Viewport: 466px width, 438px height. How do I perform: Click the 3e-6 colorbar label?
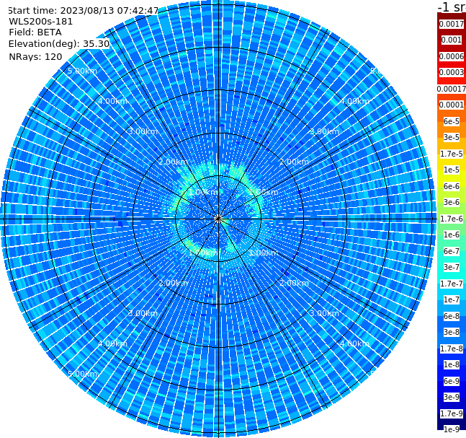452,202
